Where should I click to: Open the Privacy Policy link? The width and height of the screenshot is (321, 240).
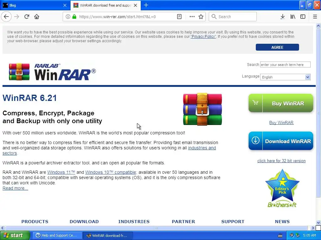[203, 36]
